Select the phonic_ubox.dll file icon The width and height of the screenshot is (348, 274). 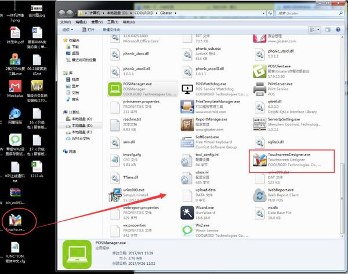[115, 54]
